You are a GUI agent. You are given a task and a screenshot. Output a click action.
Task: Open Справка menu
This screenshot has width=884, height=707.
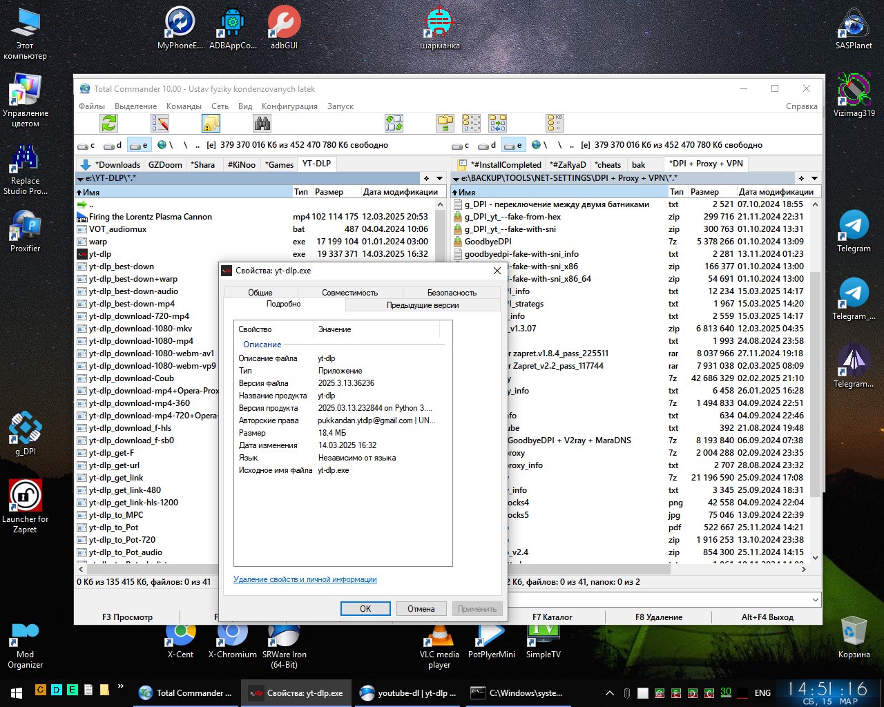pos(802,106)
